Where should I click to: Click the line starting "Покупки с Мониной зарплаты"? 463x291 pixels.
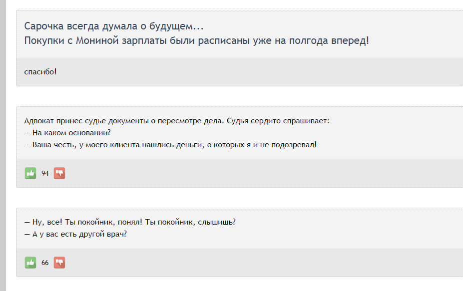pyautogui.click(x=196, y=40)
